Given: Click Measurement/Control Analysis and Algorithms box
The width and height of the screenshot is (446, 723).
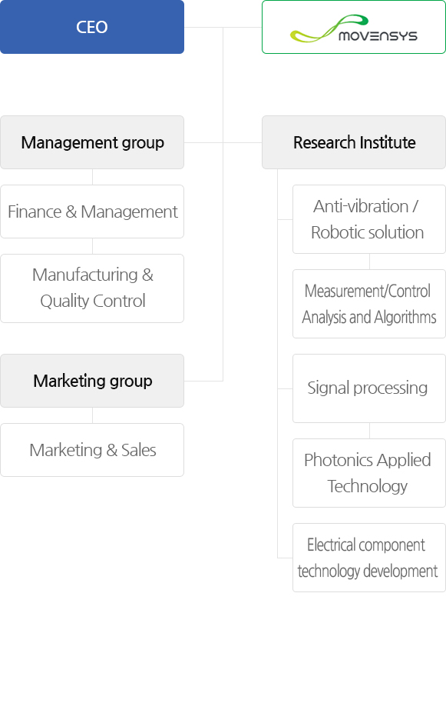Looking at the screenshot, I should pos(369,304).
